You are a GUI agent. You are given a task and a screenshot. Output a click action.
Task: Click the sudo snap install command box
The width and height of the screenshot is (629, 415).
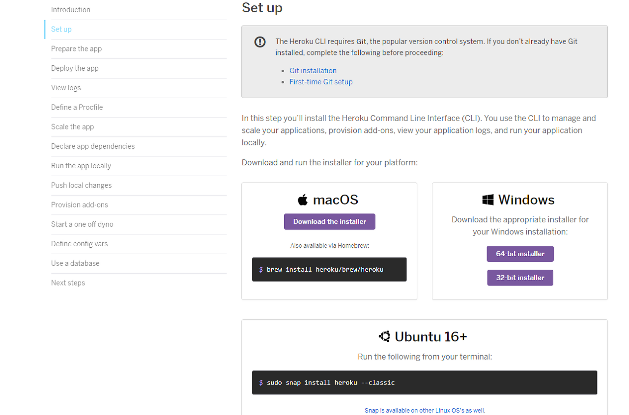point(425,383)
